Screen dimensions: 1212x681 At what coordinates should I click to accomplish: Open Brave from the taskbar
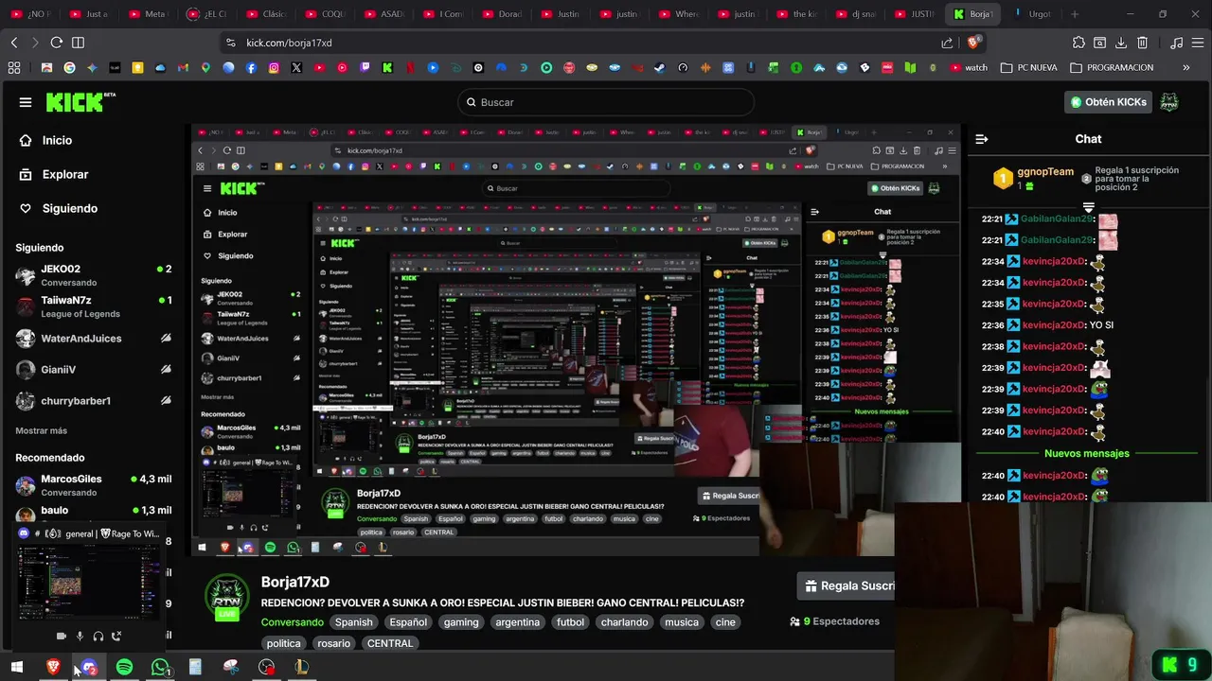(53, 667)
